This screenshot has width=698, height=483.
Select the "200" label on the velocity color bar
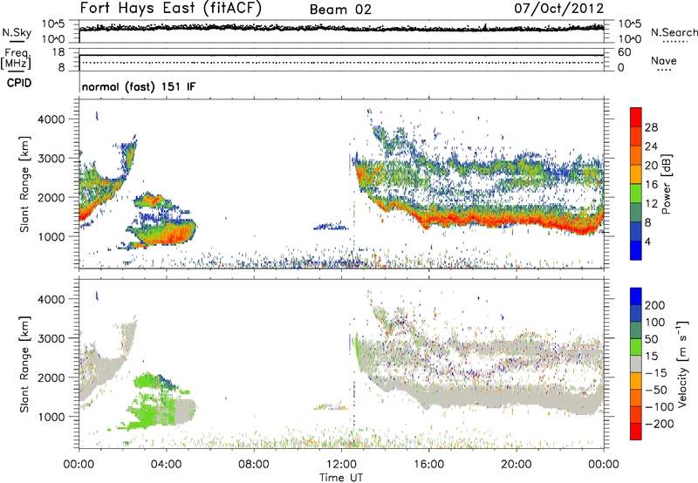click(x=655, y=305)
